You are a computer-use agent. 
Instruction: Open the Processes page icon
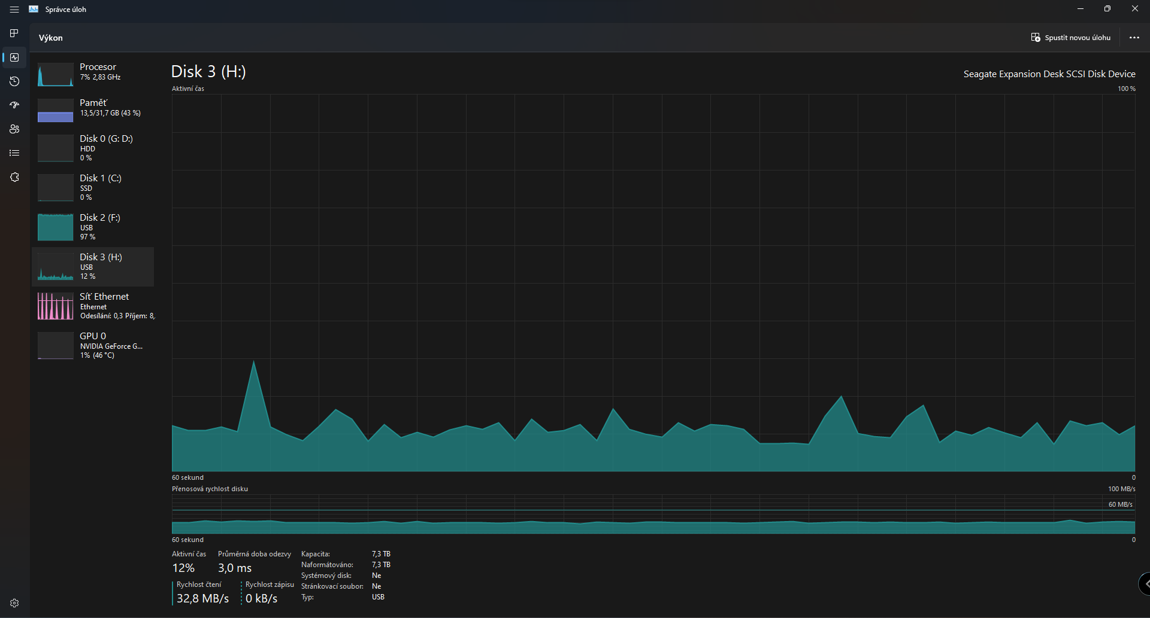[x=14, y=34]
